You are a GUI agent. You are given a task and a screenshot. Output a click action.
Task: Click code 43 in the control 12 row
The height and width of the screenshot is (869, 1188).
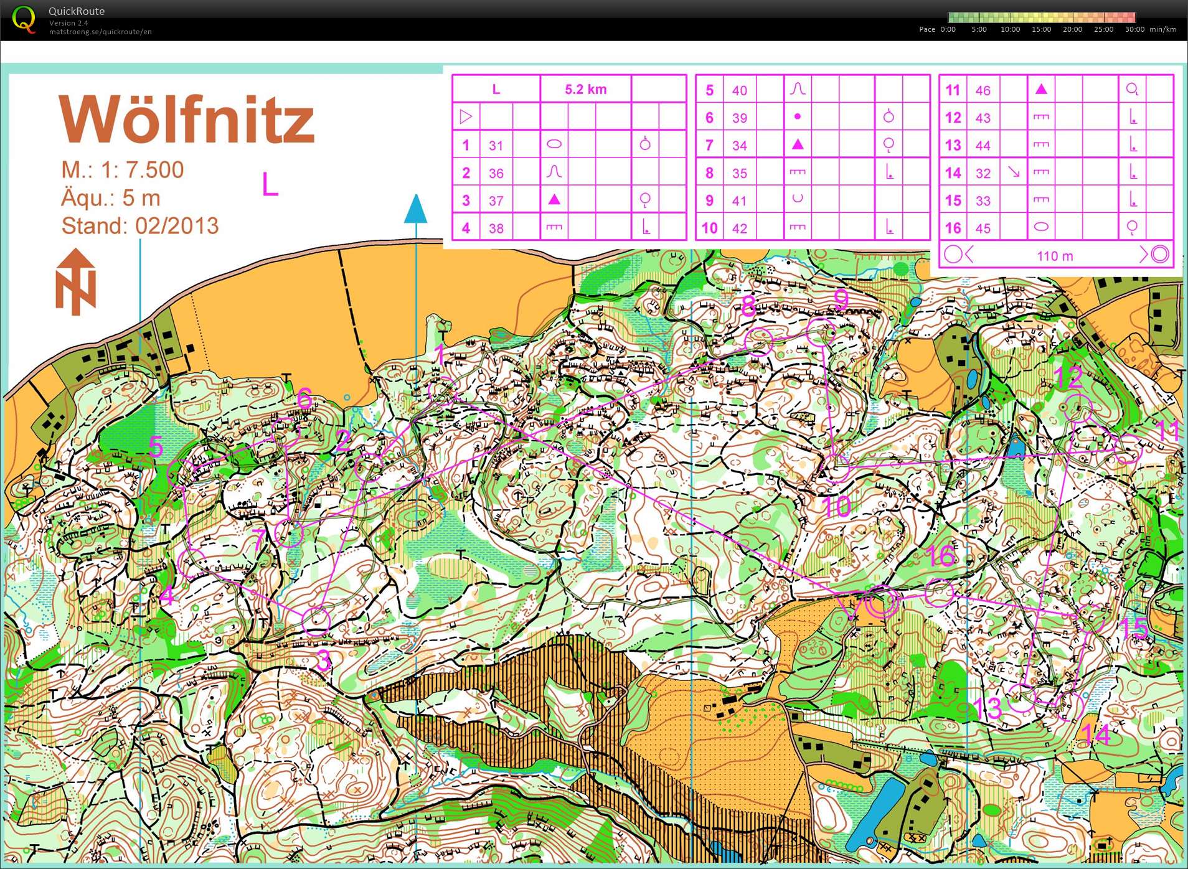983,118
